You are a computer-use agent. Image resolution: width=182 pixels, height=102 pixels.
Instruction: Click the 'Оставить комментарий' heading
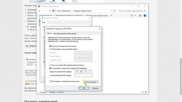click(x=41, y=101)
